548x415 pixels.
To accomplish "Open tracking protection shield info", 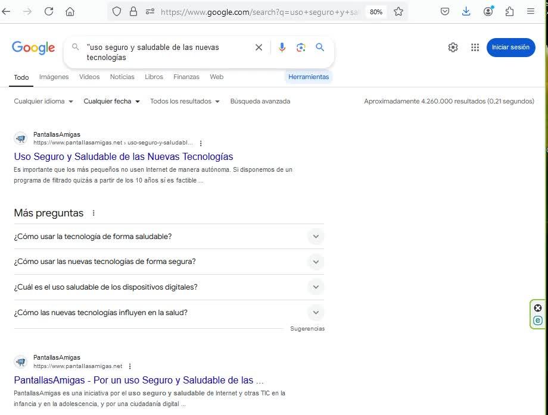I will tap(117, 12).
